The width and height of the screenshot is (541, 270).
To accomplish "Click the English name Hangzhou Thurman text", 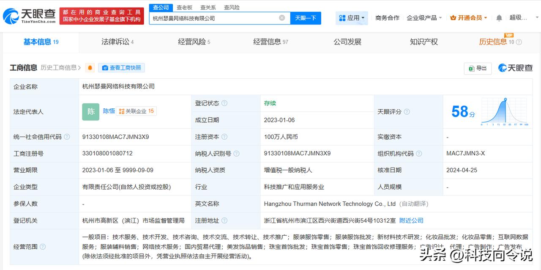I will (330, 204).
